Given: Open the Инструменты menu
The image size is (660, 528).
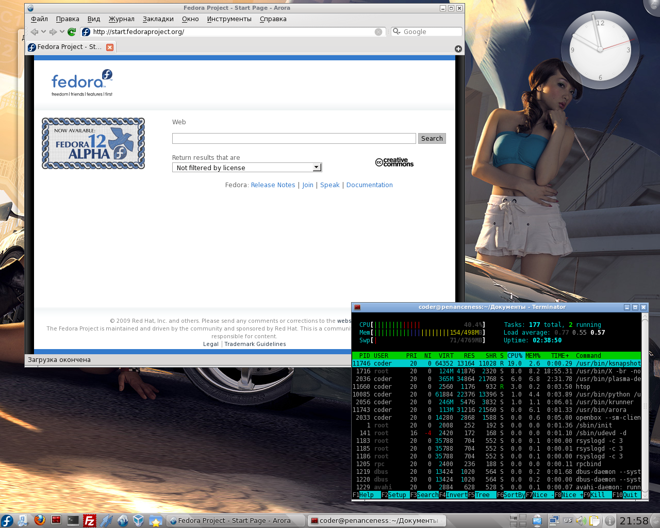Looking at the screenshot, I should [229, 19].
